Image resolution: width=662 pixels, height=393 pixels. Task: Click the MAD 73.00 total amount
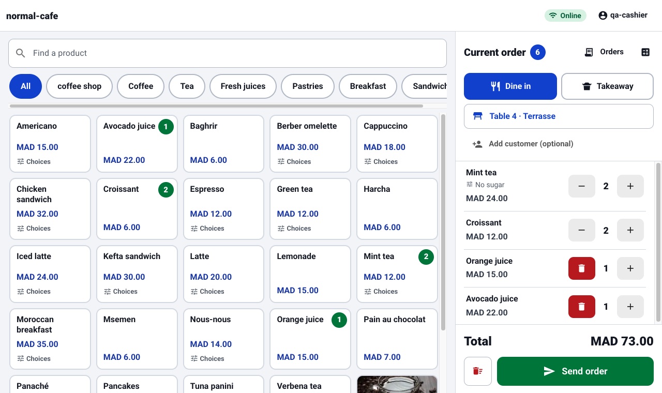(622, 341)
